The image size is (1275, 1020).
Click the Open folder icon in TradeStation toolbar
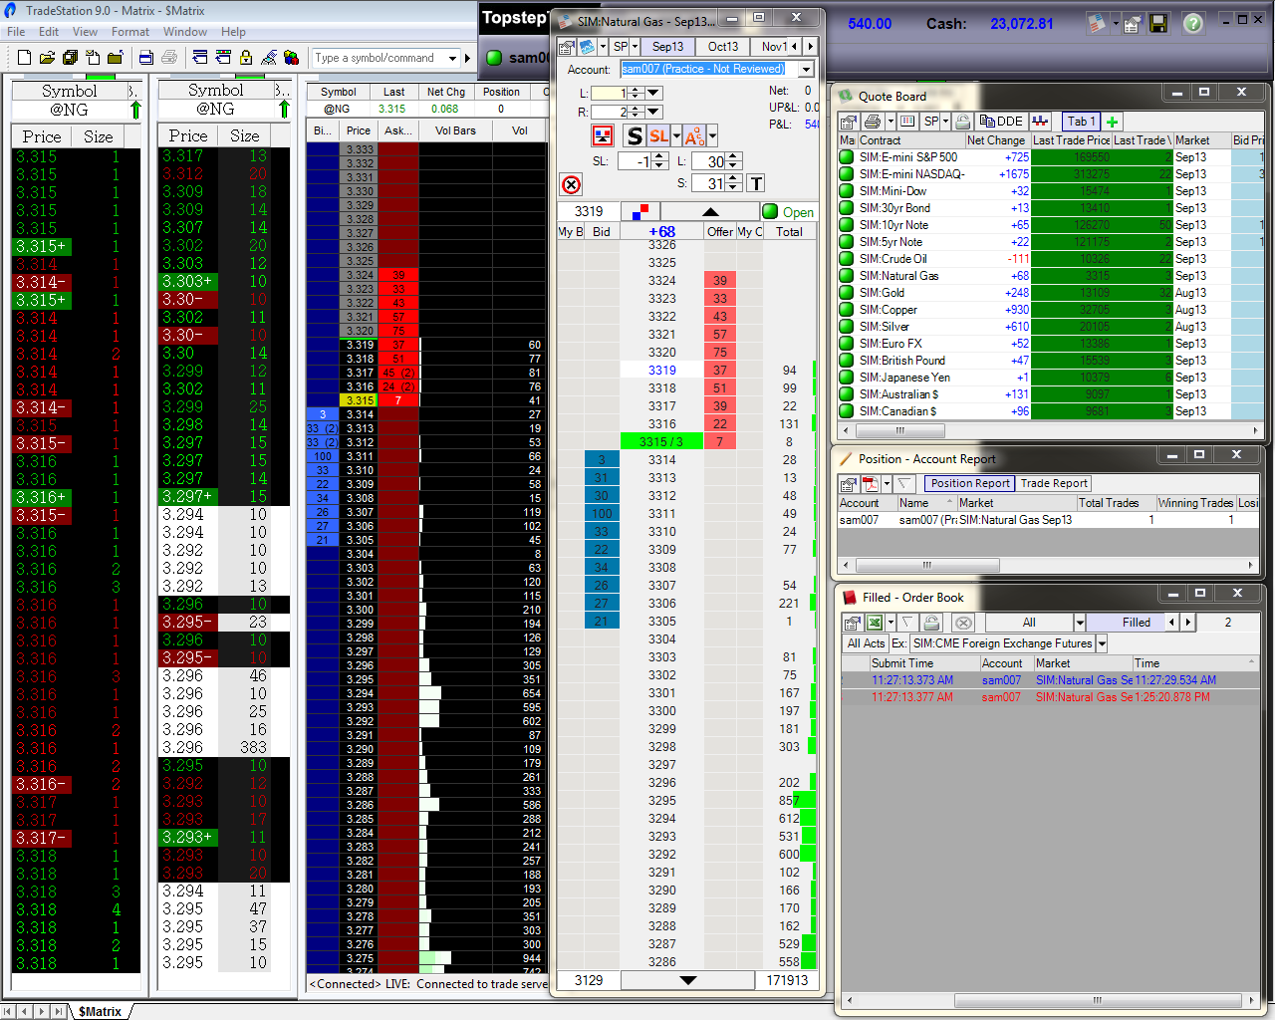[46, 58]
